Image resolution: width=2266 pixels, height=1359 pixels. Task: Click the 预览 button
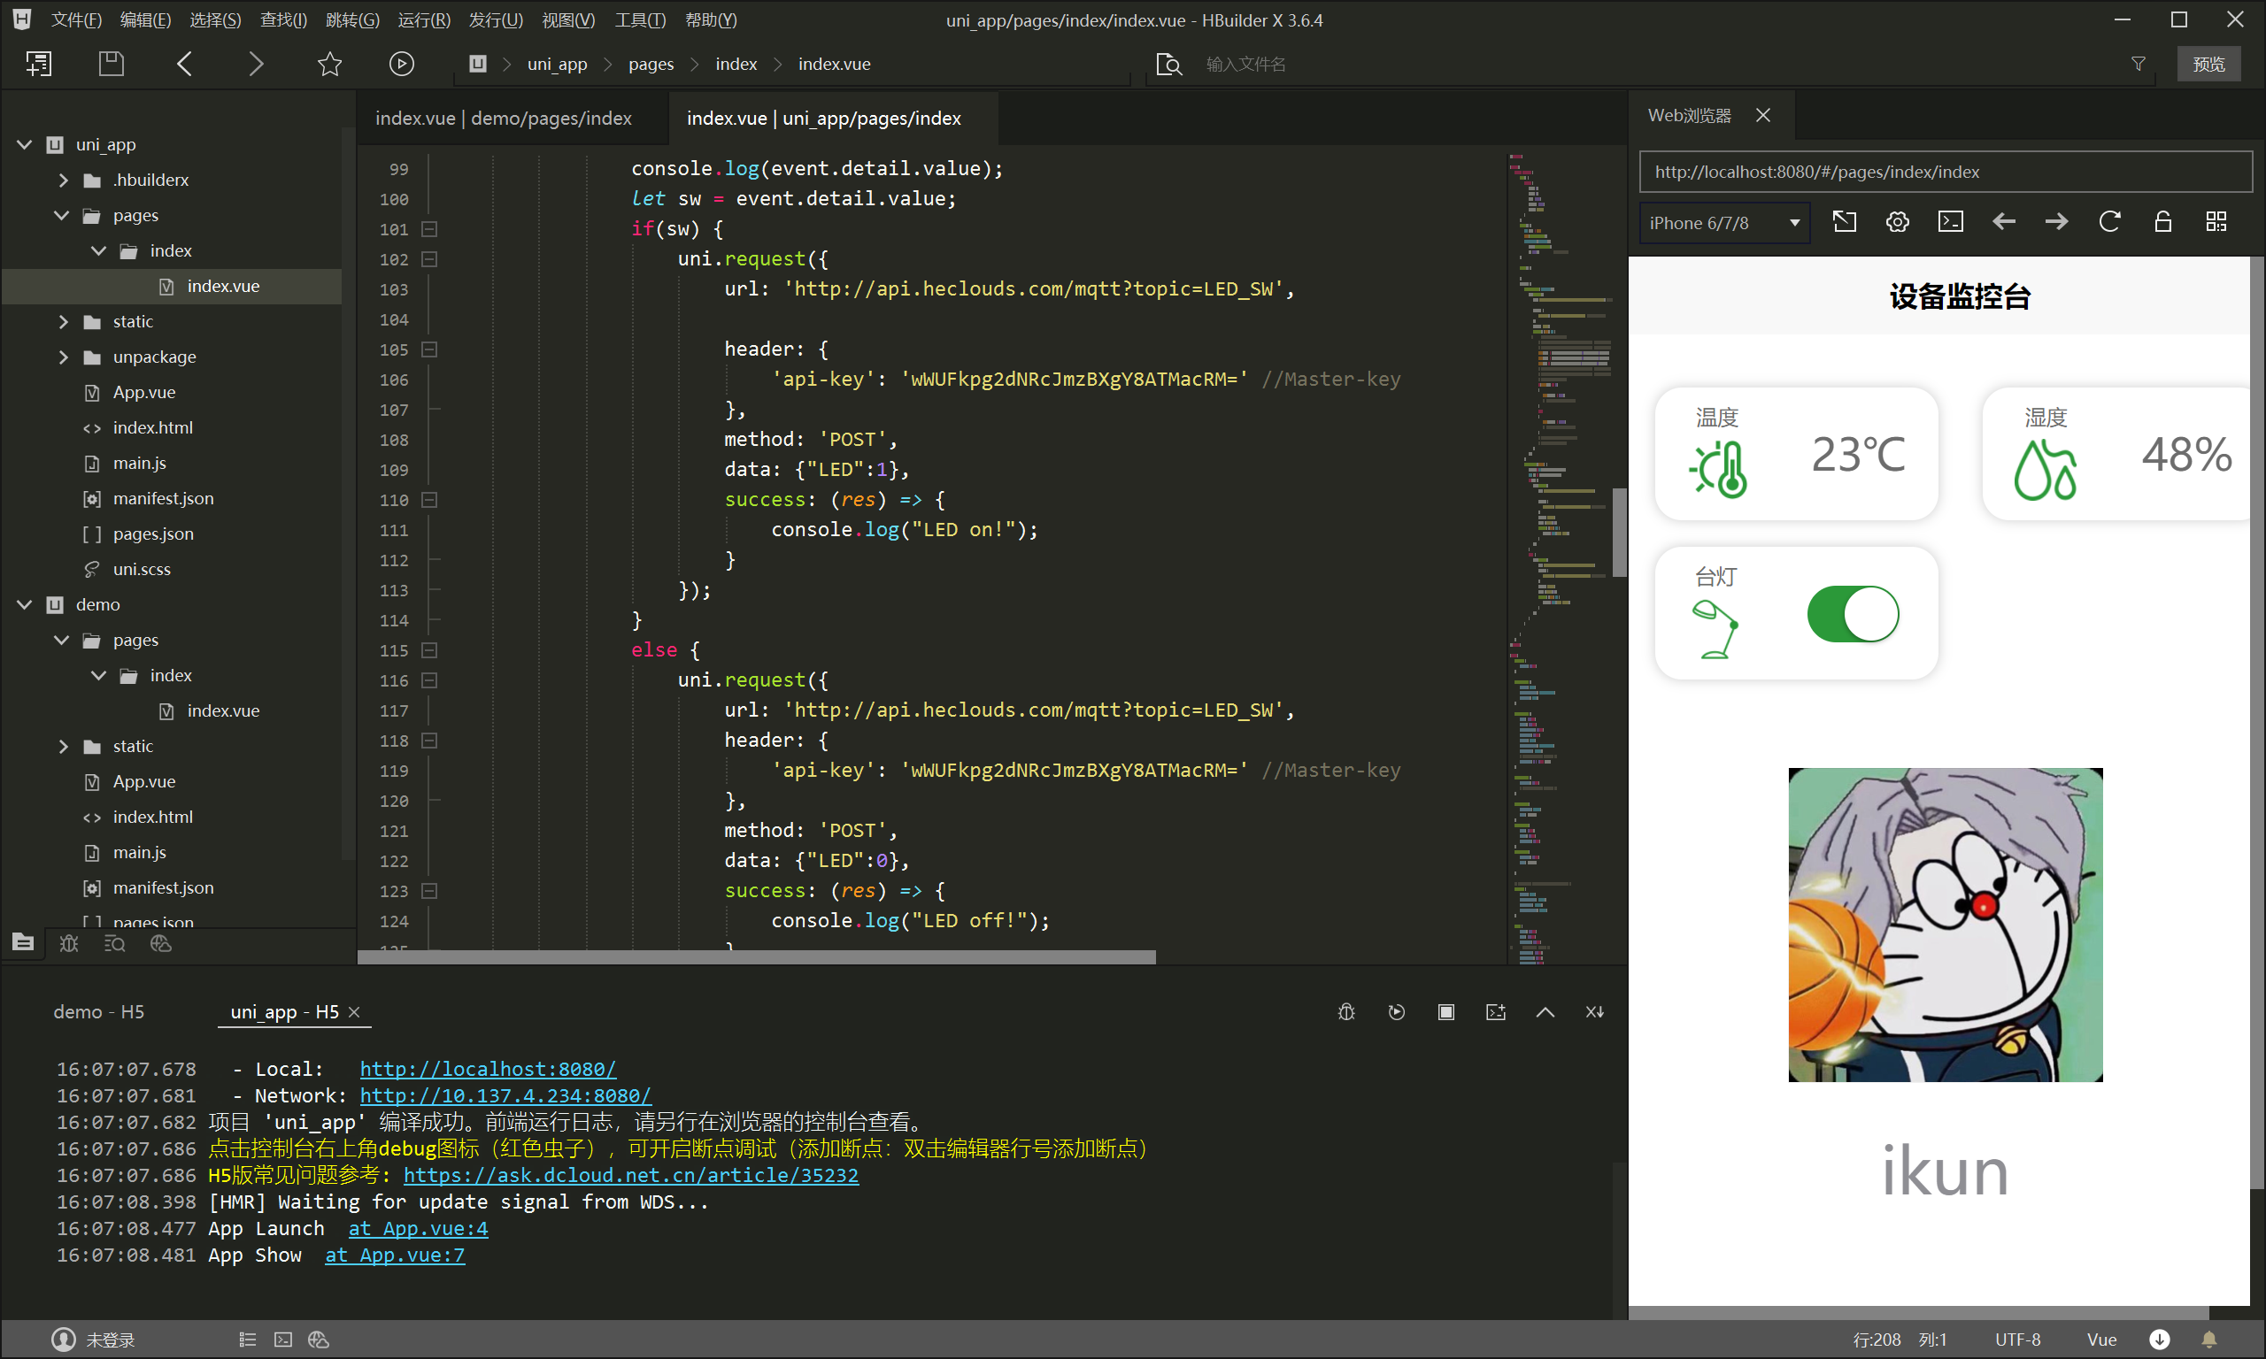(x=2208, y=63)
